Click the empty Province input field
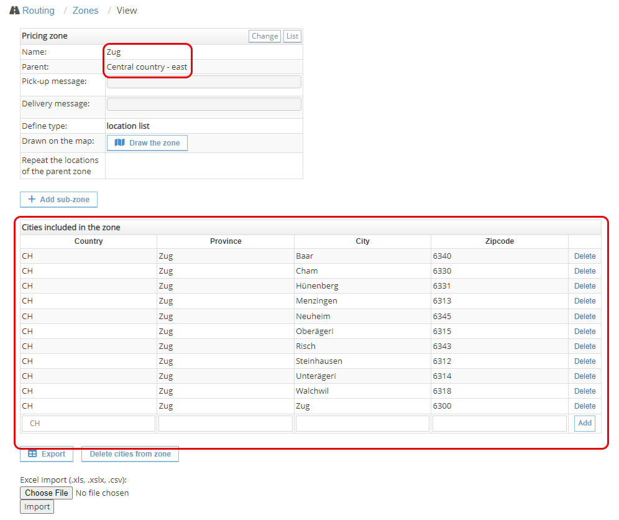 [x=226, y=424]
